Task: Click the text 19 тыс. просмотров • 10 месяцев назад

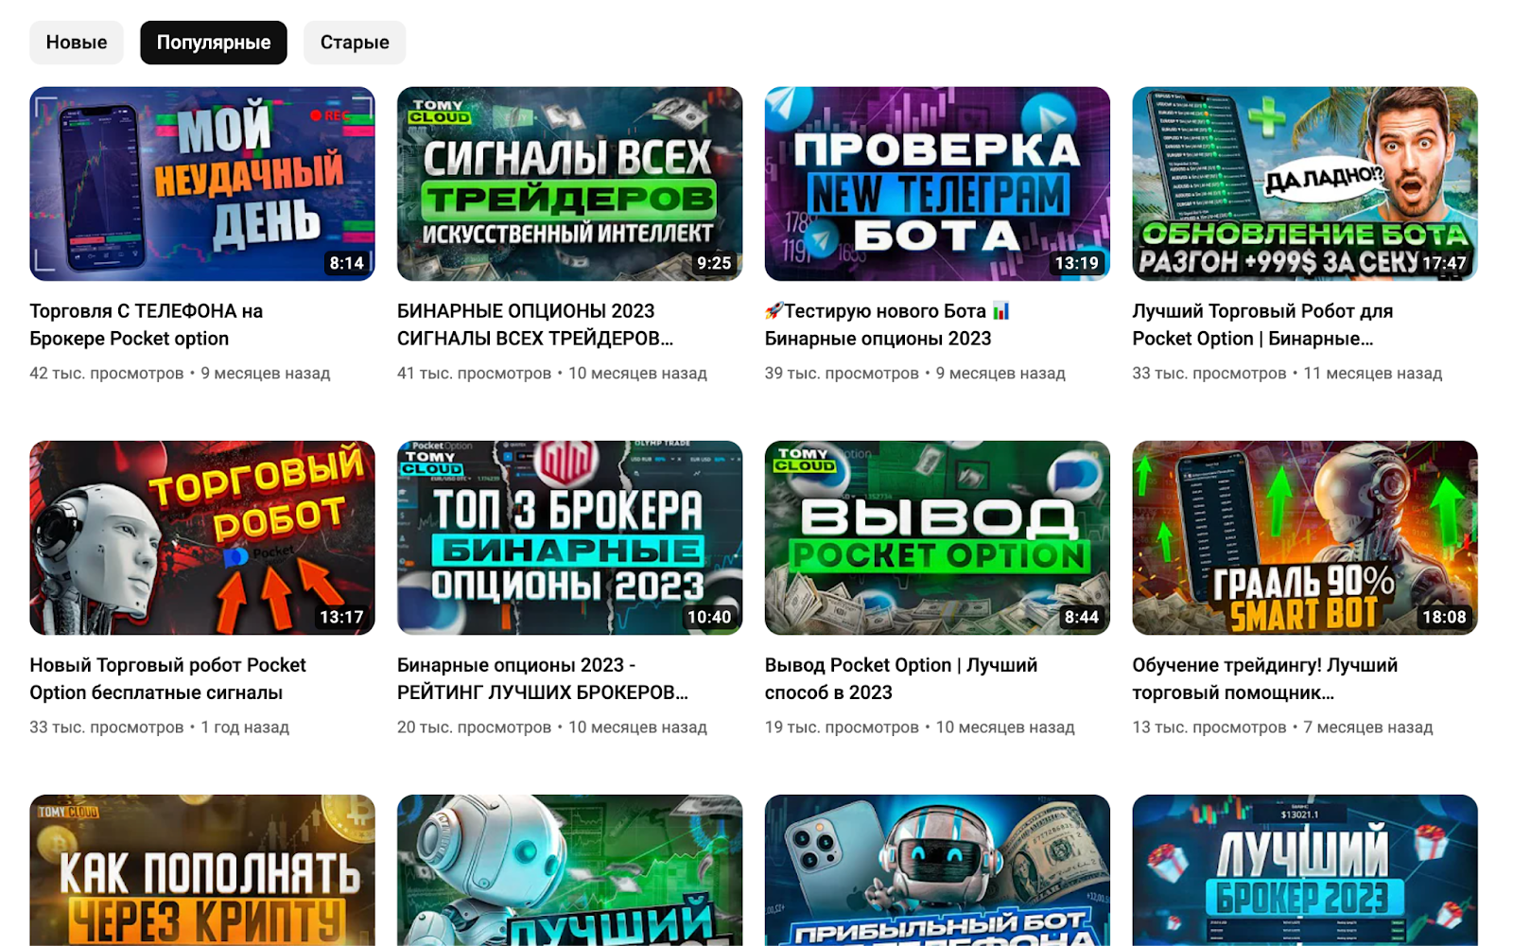Action: 920,727
